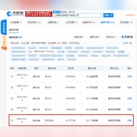Click the 百亿补贴 trademark image in row 25
This screenshot has width=137, height=137.
(x=37, y=120)
